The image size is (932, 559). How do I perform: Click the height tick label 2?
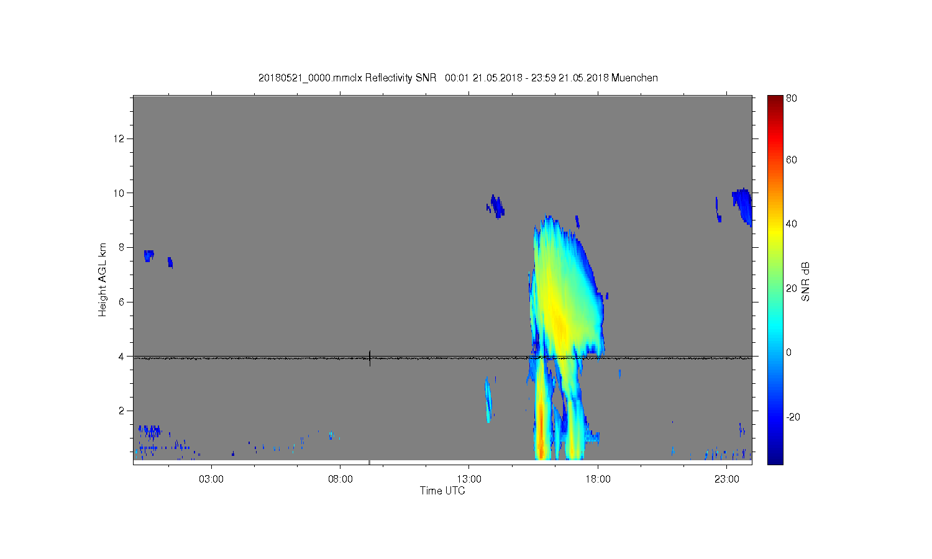tap(122, 411)
